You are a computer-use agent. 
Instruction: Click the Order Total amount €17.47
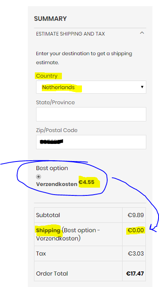pos(135,274)
